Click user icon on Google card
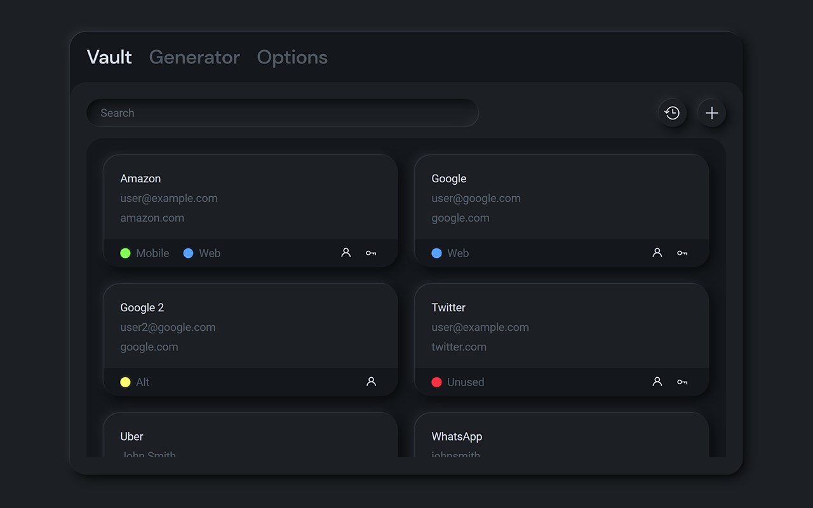Screen dimensions: 813x508 [657, 253]
